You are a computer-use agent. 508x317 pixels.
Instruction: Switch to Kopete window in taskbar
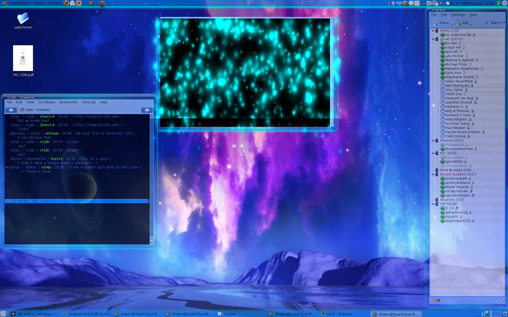coord(229,314)
